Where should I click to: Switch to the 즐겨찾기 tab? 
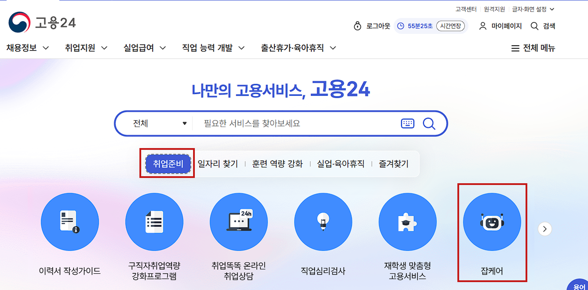[394, 164]
